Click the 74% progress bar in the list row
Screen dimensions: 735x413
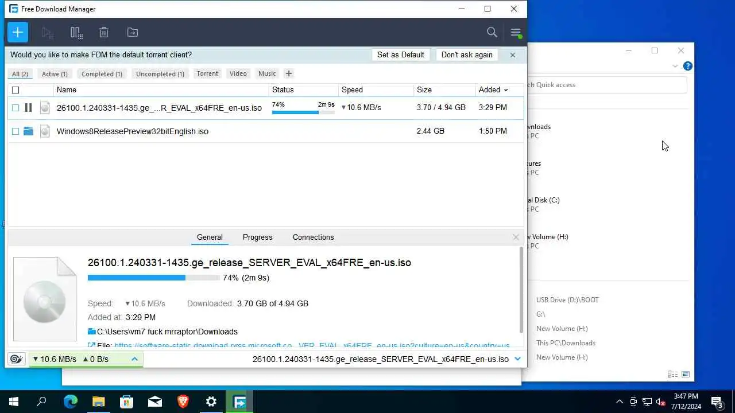click(x=303, y=112)
